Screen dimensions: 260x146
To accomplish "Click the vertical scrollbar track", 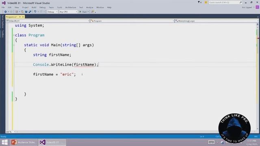I will coord(258,78).
